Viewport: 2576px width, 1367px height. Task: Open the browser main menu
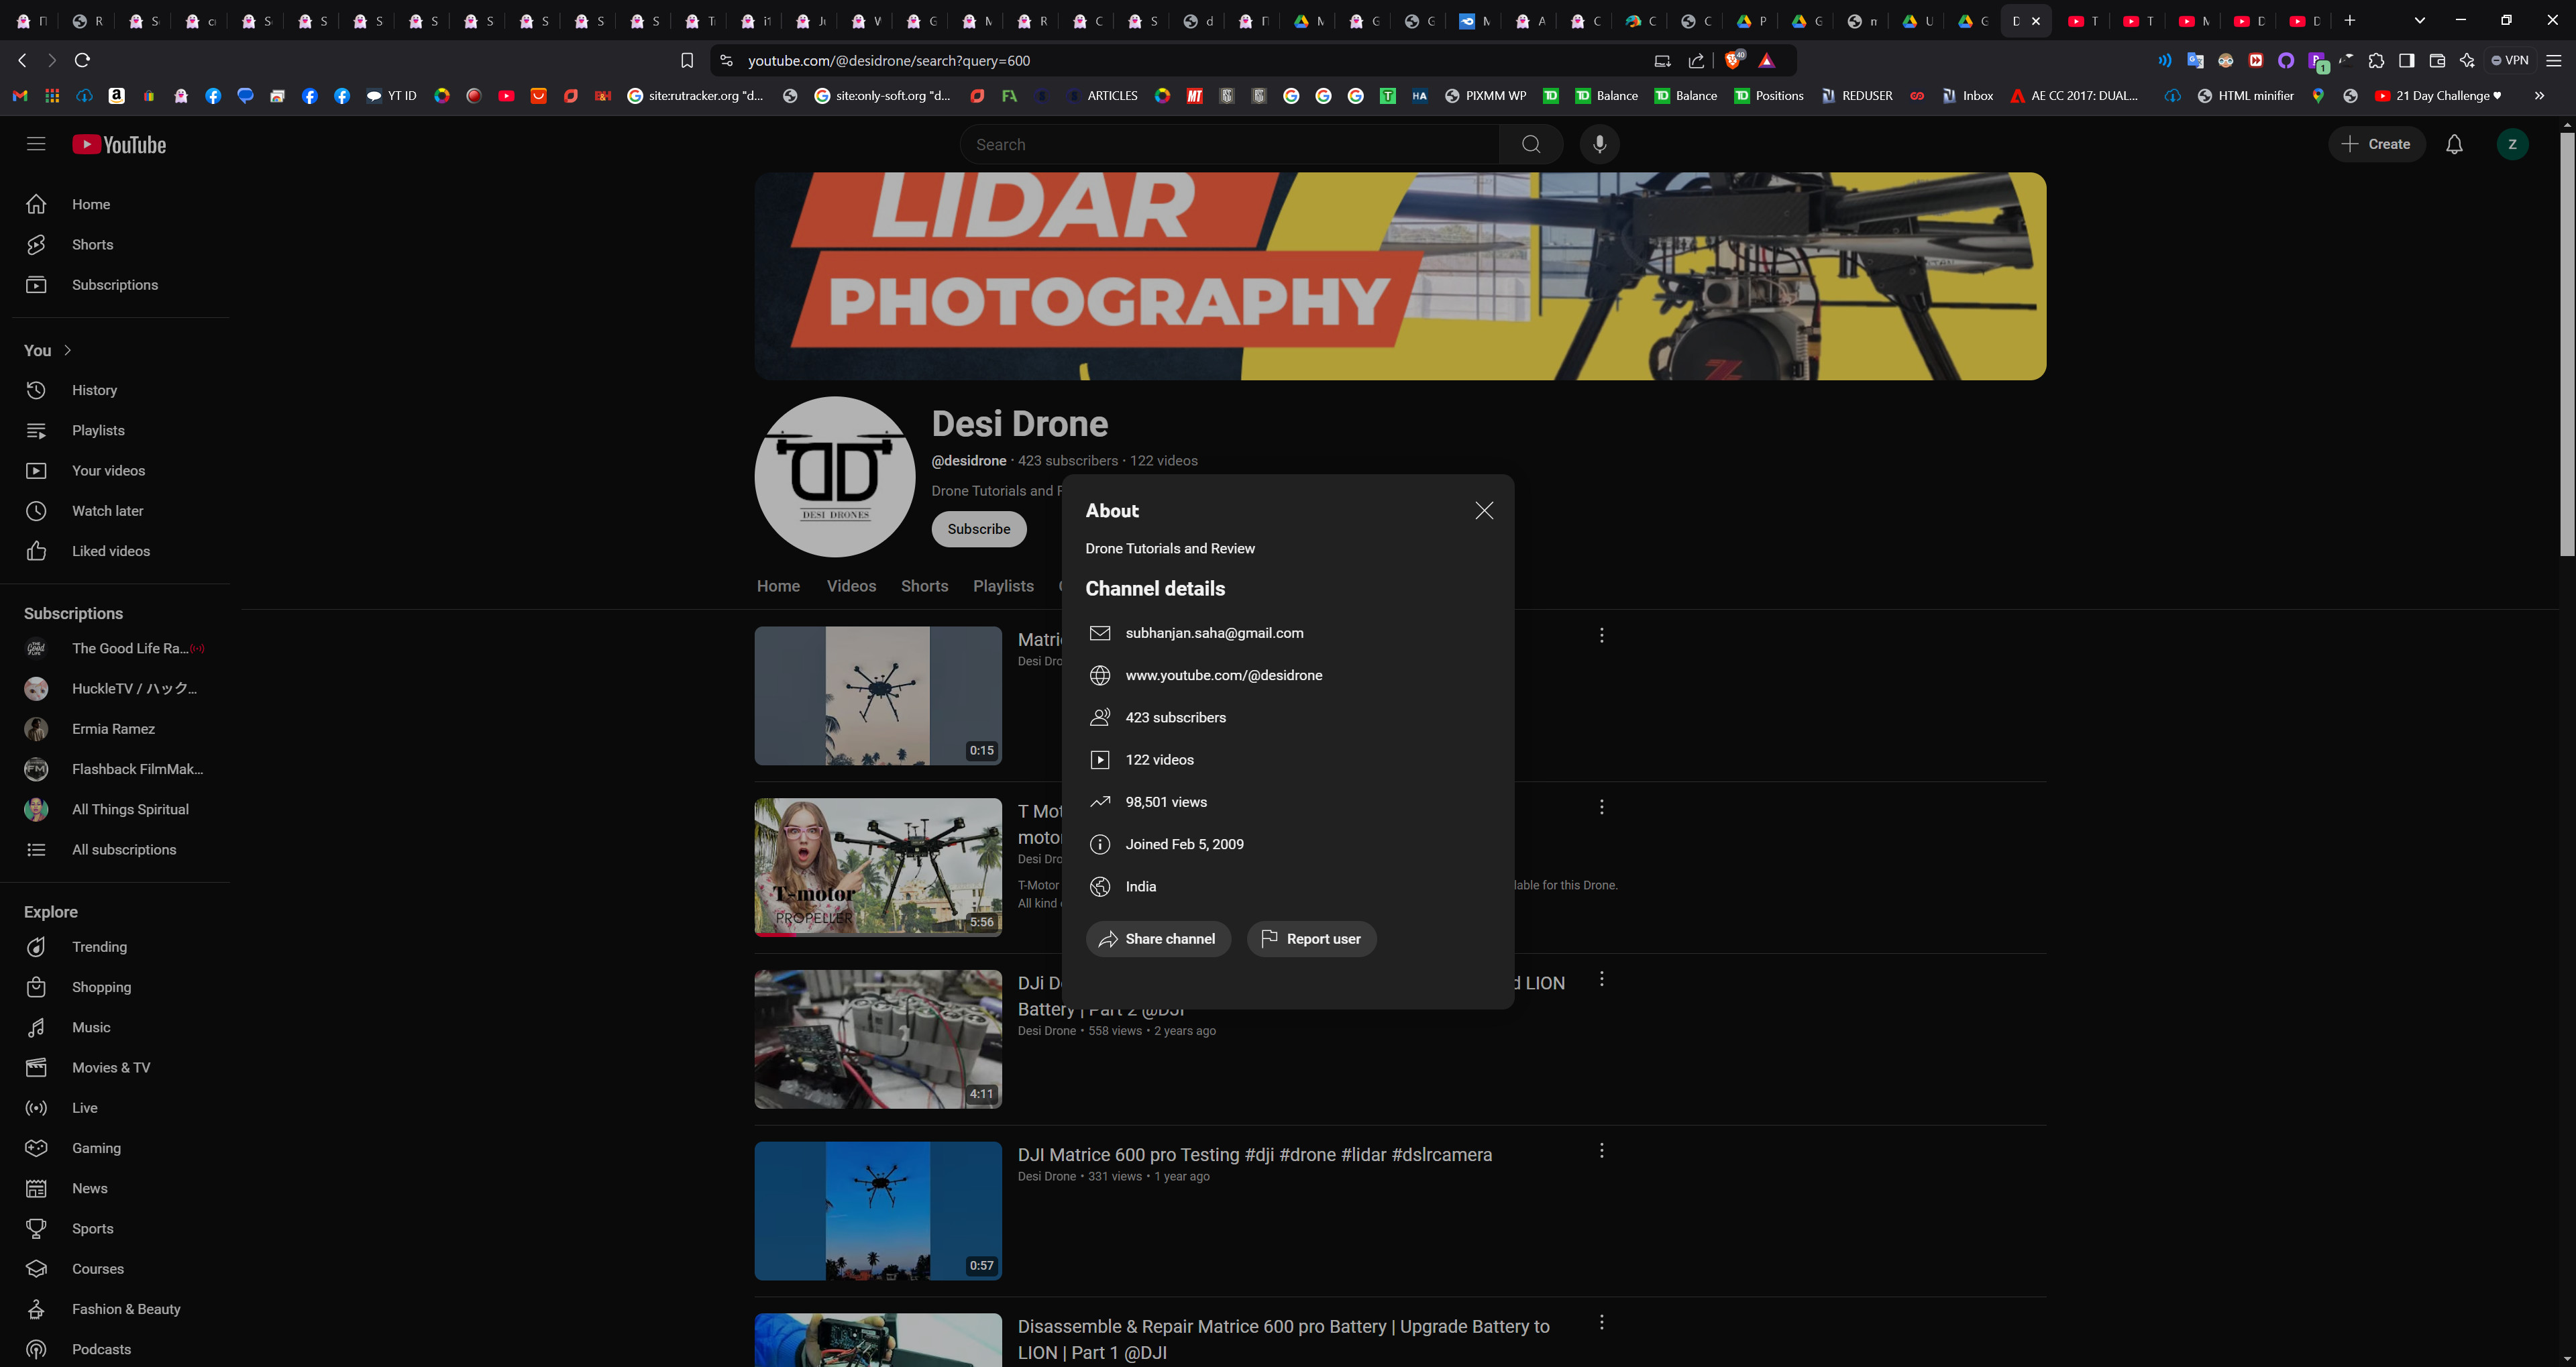tap(2553, 61)
